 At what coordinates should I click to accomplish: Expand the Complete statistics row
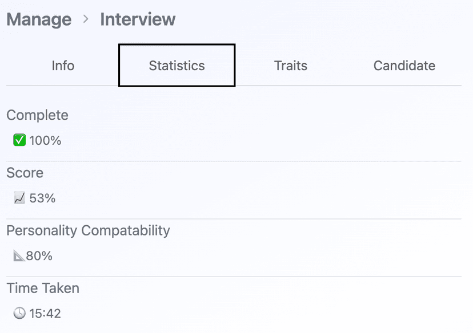(x=37, y=115)
